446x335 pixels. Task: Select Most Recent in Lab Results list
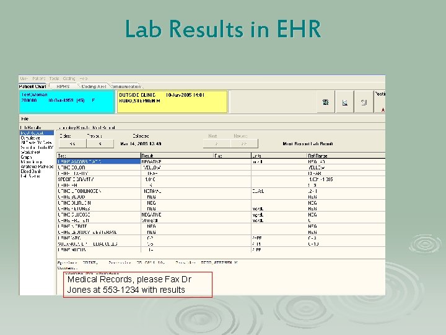pos(37,133)
